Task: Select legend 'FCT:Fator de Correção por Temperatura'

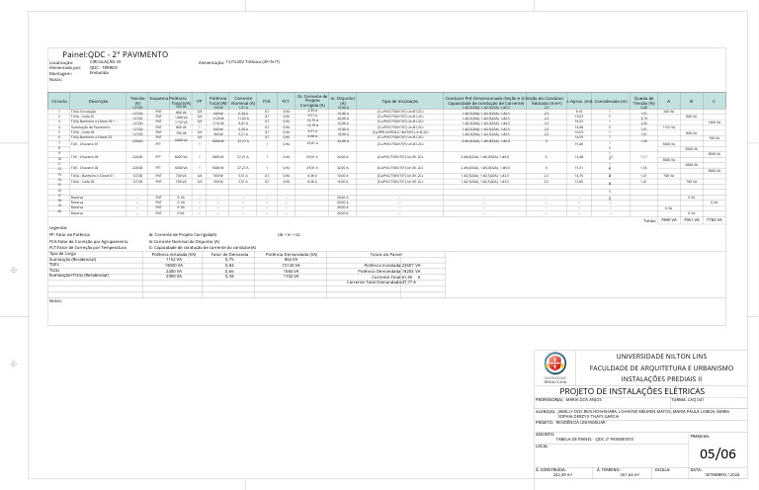Action: (x=88, y=248)
